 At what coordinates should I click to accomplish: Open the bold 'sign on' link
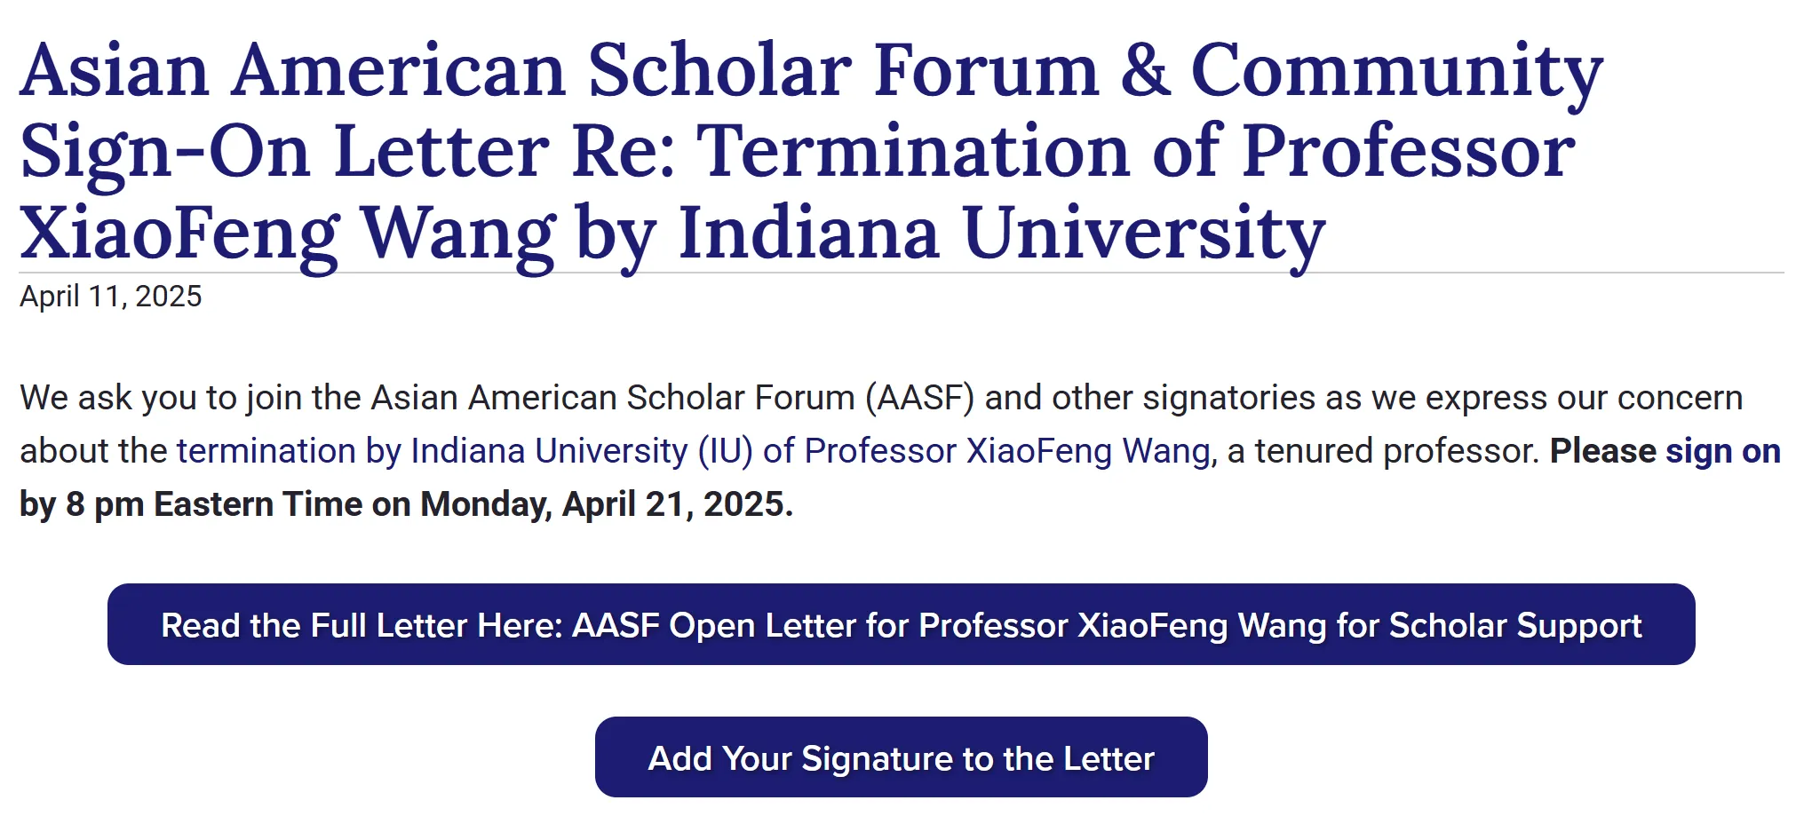point(1723,451)
